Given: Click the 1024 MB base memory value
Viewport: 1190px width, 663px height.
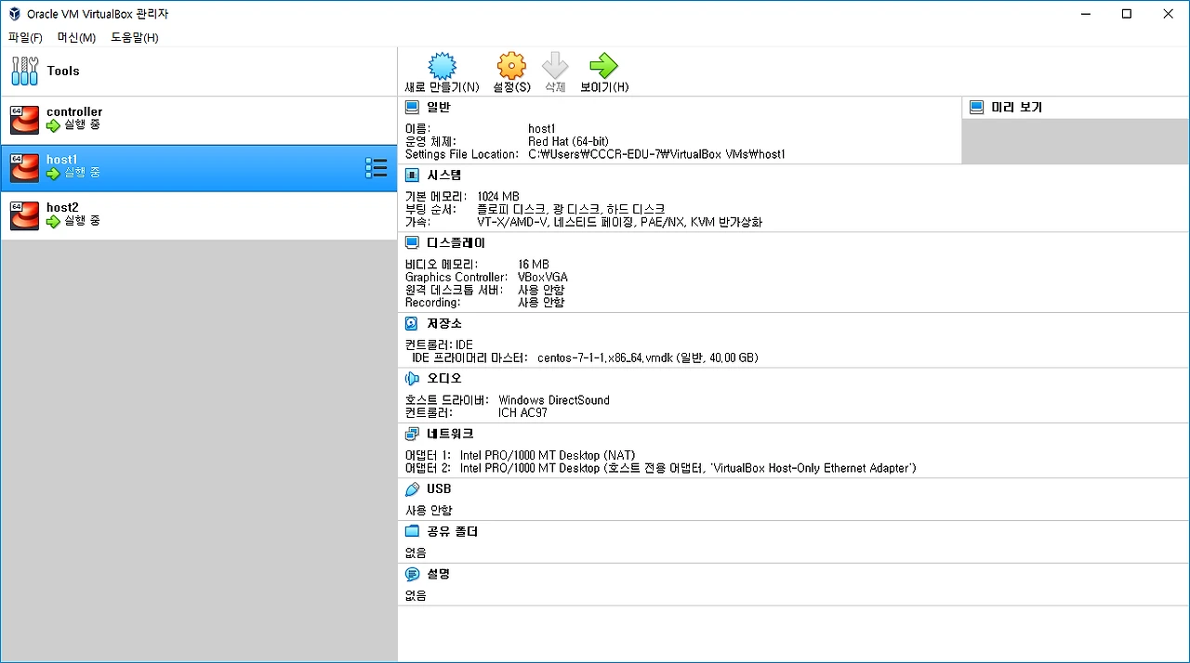Looking at the screenshot, I should tap(498, 196).
